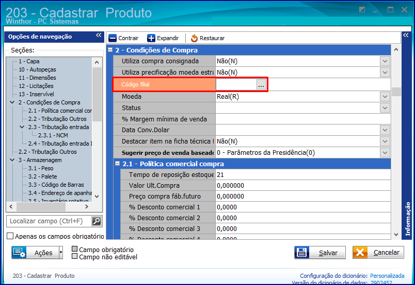The image size is (415, 285).
Task: Collapse the Opções de navegação panel
Action: click(99, 35)
